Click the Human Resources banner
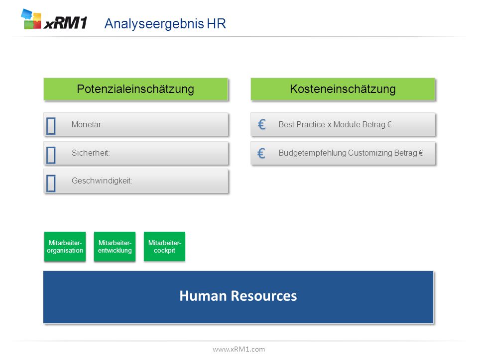The width and height of the screenshot is (478, 358). click(x=238, y=297)
